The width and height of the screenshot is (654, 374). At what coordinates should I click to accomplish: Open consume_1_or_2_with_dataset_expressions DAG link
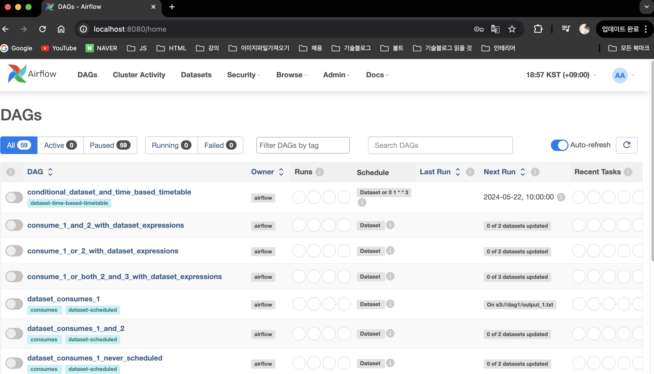103,251
